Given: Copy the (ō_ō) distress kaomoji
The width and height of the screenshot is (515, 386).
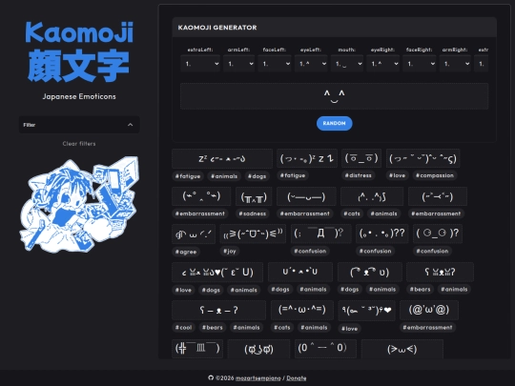Looking at the screenshot, I should 361,158.
